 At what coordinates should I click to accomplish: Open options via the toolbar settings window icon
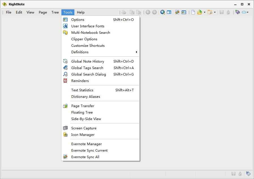[184, 12]
